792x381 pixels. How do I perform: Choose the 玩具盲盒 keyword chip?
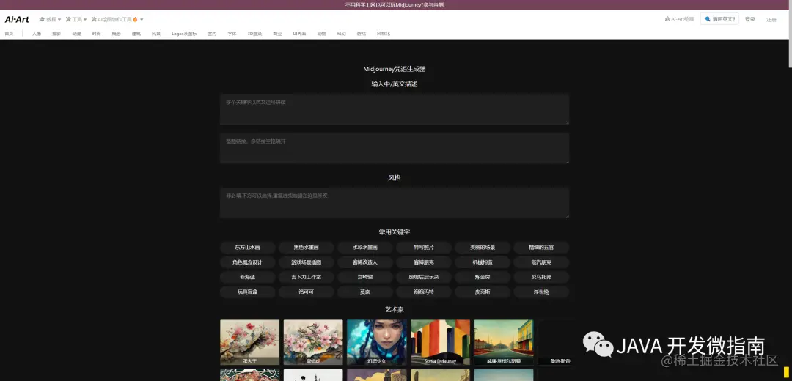click(248, 292)
